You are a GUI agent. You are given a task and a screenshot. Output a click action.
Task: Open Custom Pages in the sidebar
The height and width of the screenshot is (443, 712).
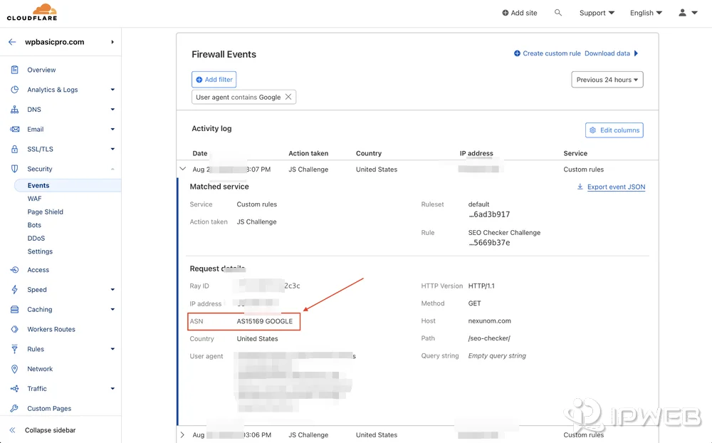[49, 409]
